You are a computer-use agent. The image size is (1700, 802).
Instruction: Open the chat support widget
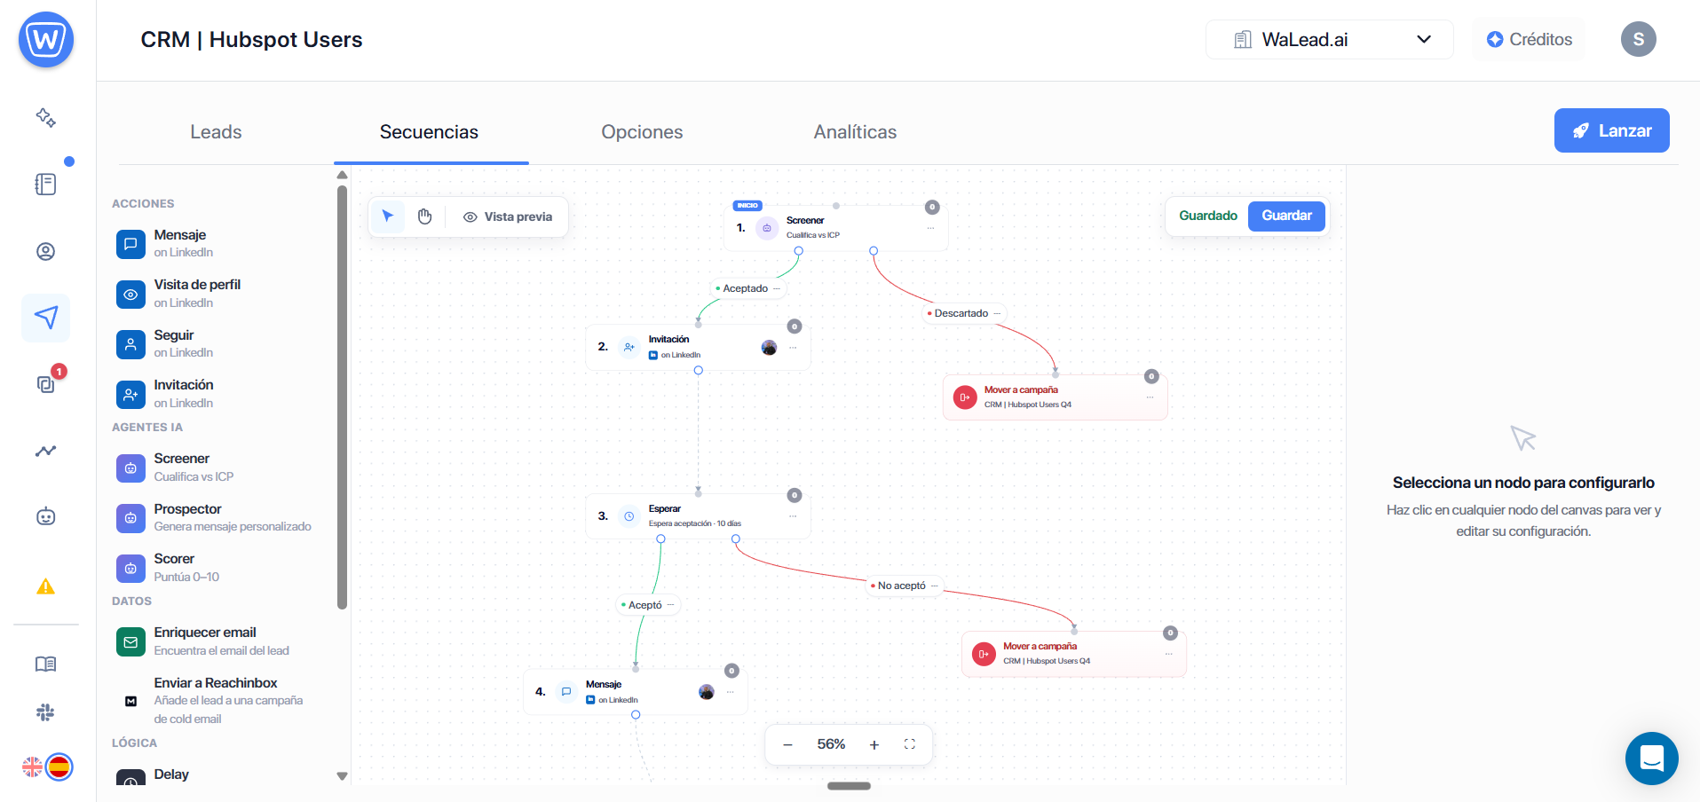click(x=1652, y=759)
